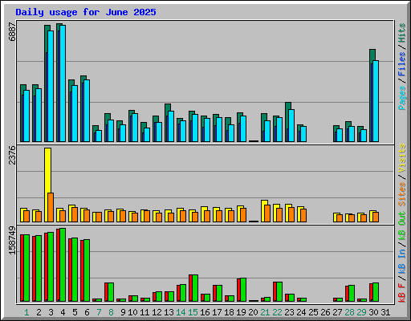This screenshot has height=321, width=411.
Task: Click day 28 on the x-axis
Action: click(349, 312)
